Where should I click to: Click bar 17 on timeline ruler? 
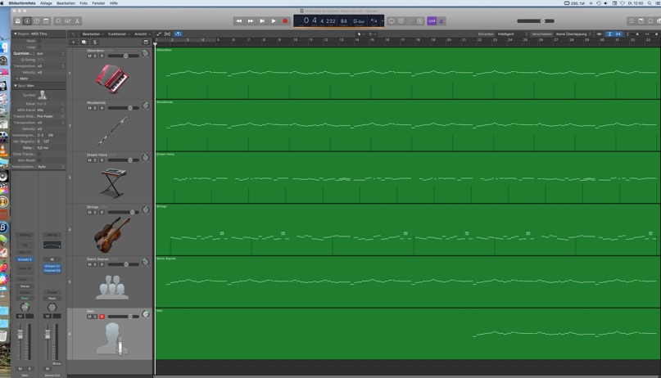coord(403,40)
